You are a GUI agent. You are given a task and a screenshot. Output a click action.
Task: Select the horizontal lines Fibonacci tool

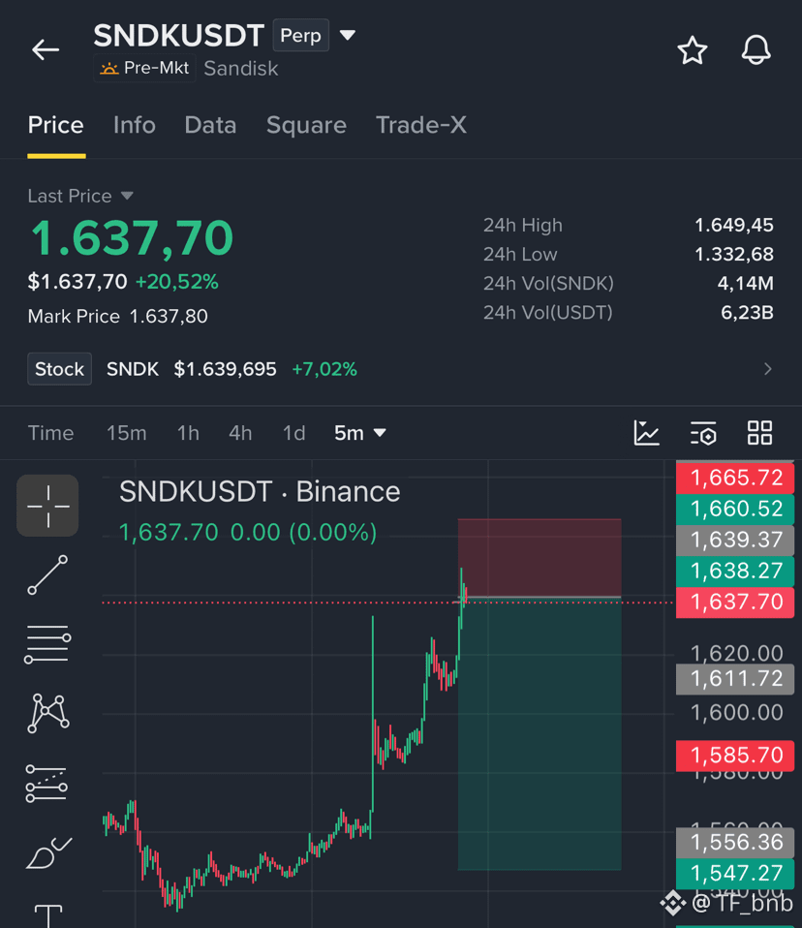tap(47, 644)
